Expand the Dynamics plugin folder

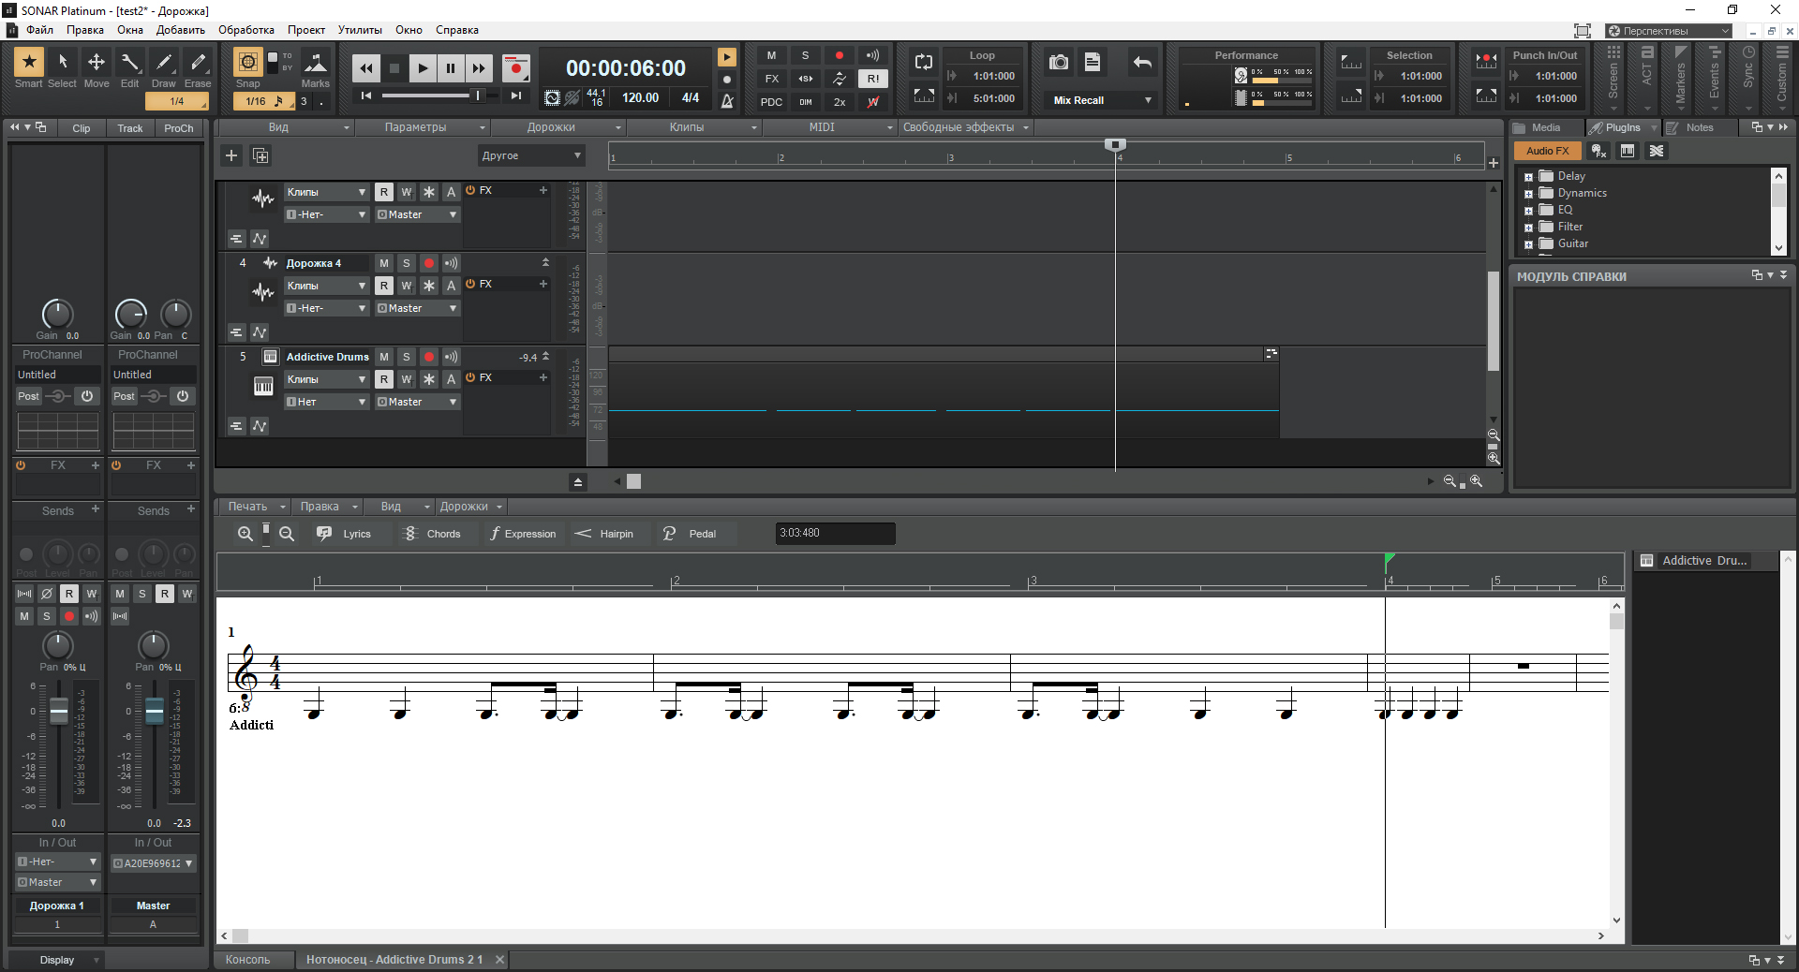(x=1529, y=194)
